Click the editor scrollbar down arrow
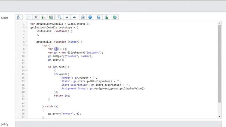Screen dimensions: 226x127 [219, 117]
